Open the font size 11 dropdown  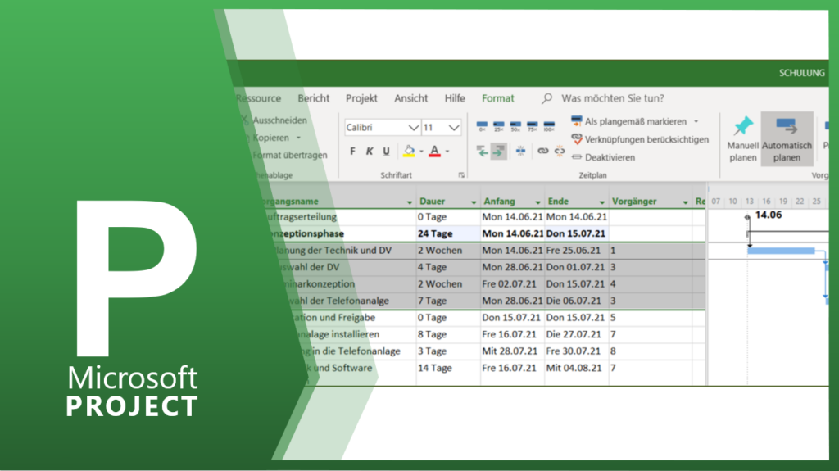coord(454,128)
